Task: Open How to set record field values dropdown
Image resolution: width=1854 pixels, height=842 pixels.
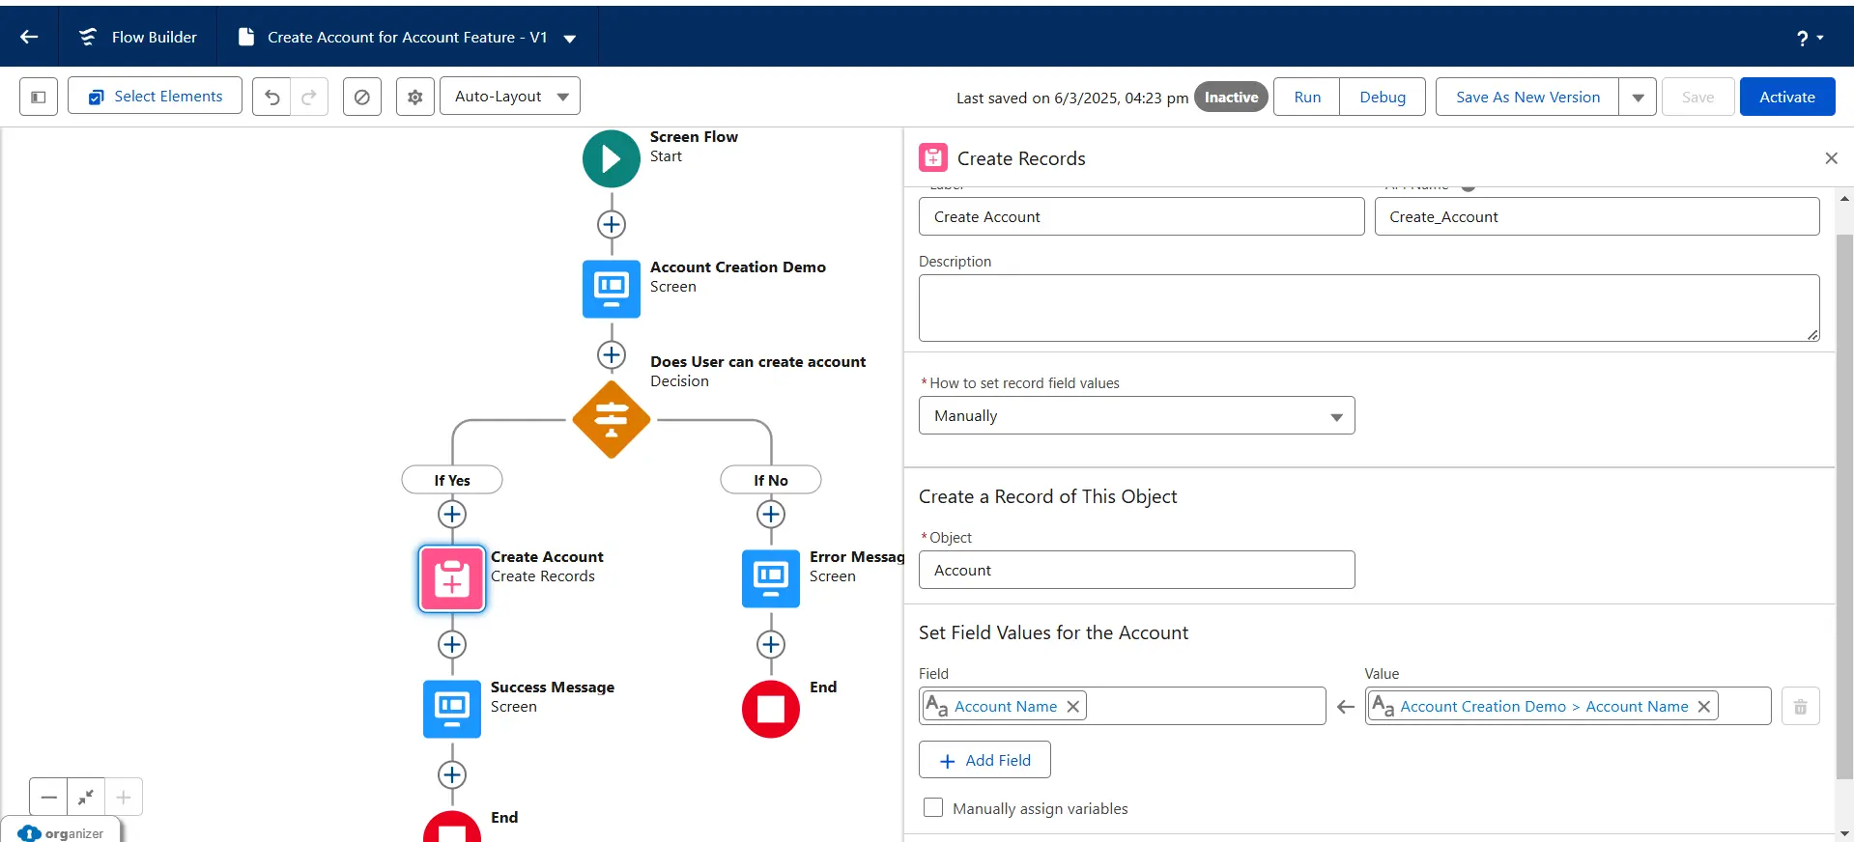Action: click(x=1136, y=415)
